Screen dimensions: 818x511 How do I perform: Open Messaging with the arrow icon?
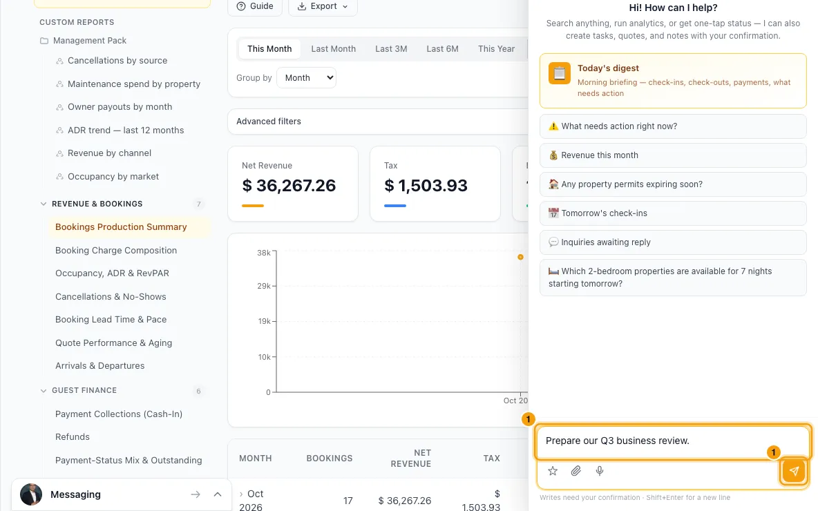[x=196, y=494]
